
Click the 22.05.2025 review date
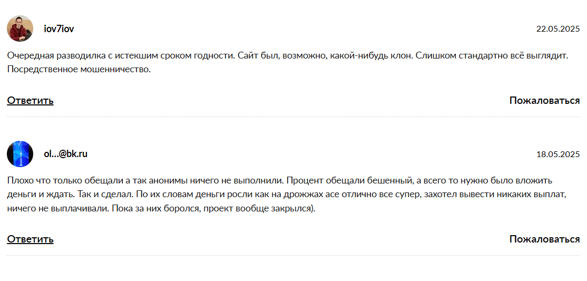pos(557,29)
